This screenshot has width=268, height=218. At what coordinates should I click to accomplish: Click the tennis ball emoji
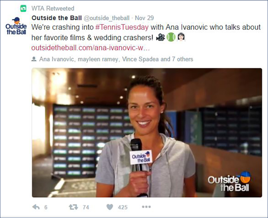(x=171, y=37)
